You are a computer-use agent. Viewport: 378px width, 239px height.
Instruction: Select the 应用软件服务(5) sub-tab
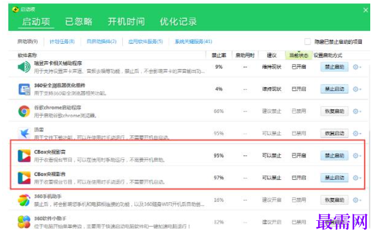pos(146,41)
